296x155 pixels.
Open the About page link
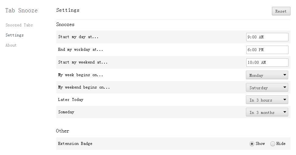(11, 45)
